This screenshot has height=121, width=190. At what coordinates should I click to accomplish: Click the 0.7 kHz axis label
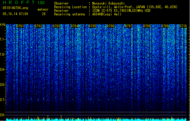(3, 100)
